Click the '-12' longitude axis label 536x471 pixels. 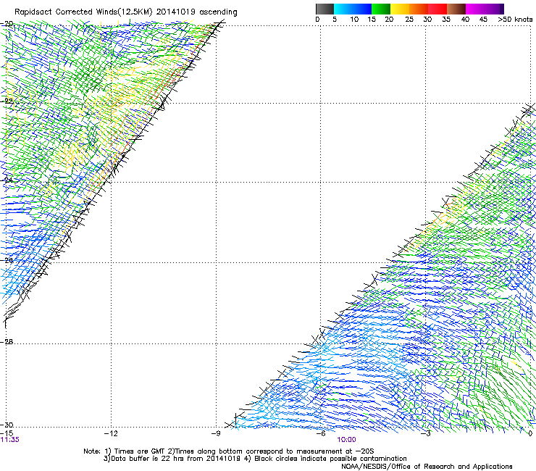[111, 433]
